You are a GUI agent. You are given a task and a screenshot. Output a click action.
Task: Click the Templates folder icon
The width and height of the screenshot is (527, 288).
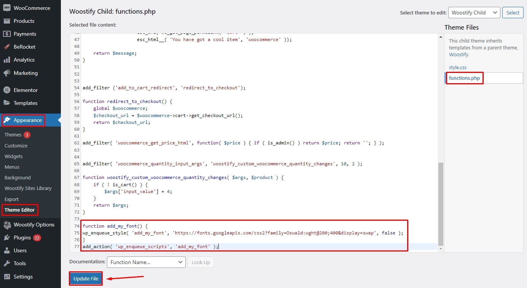coord(7,103)
